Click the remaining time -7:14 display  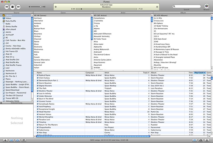tap(140, 9)
